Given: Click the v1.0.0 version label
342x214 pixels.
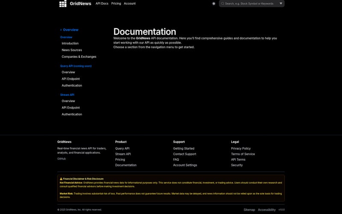Looking at the screenshot, I should point(282,210).
